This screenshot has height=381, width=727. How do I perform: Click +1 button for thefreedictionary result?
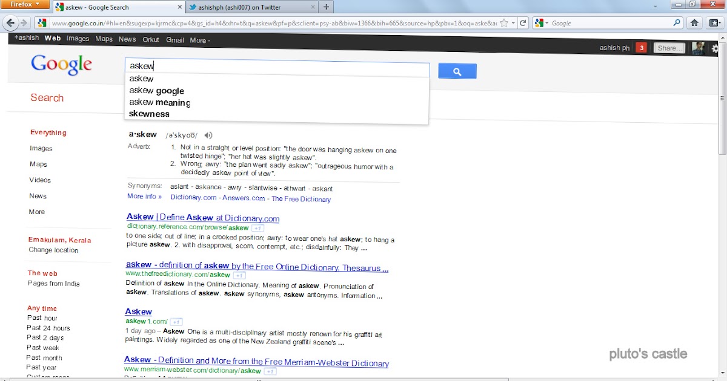[x=239, y=275]
